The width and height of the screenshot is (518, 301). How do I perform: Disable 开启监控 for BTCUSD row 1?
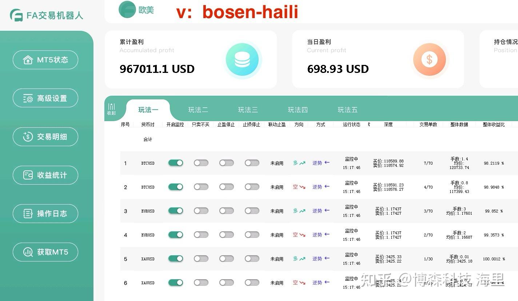pyautogui.click(x=176, y=163)
